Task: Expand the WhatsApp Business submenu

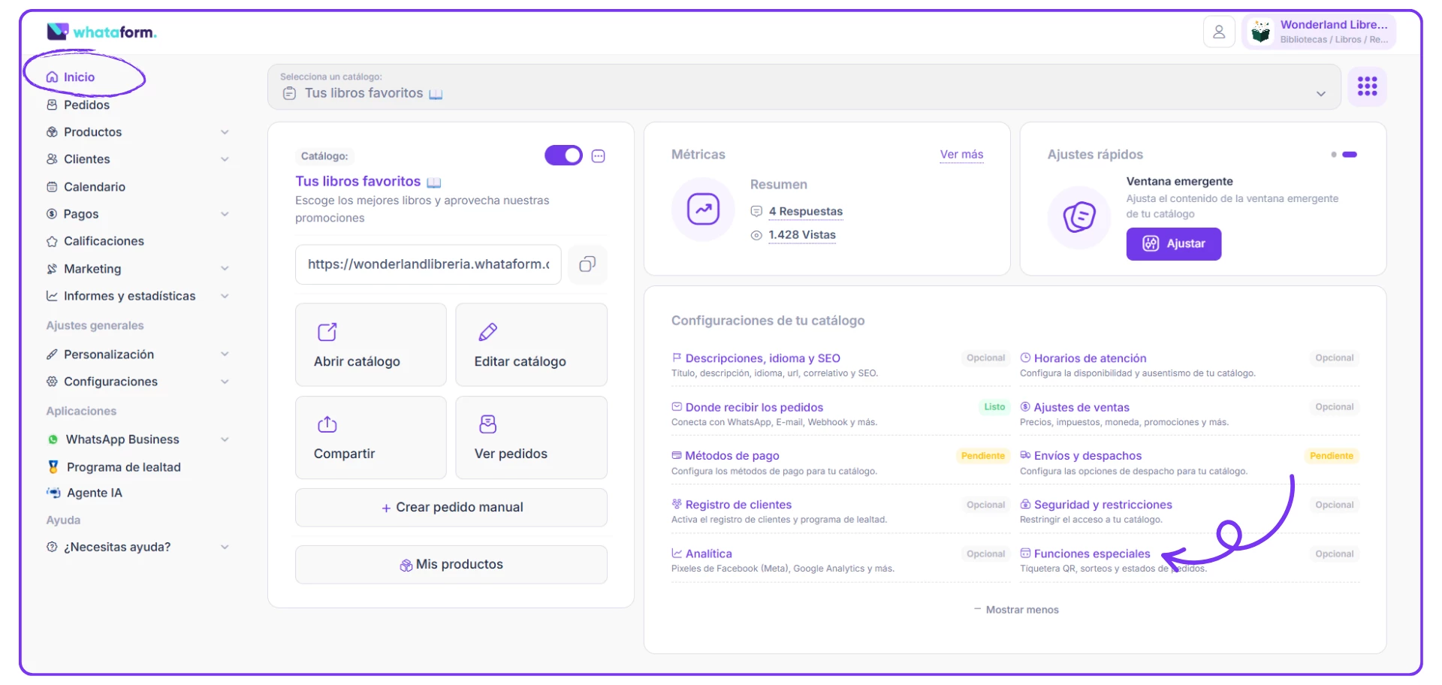Action: click(x=225, y=439)
